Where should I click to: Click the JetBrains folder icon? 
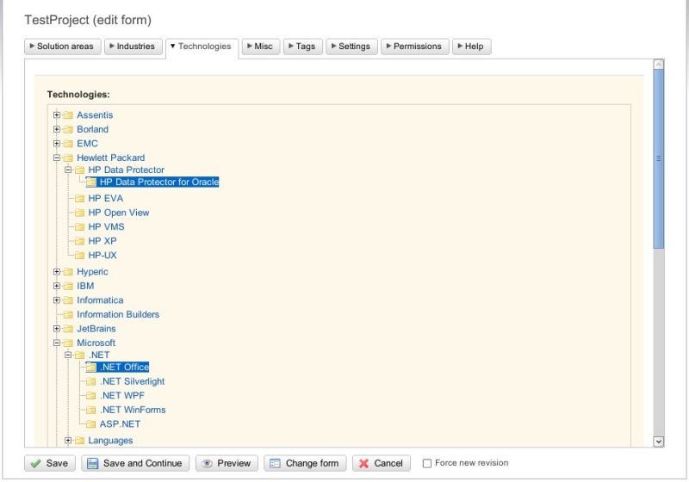click(x=68, y=328)
